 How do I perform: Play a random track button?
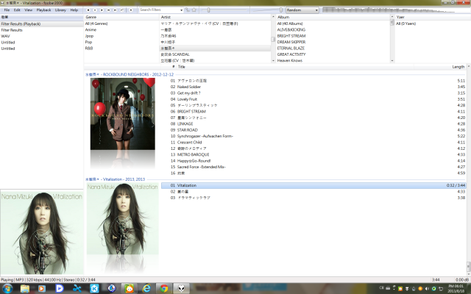click(122, 10)
